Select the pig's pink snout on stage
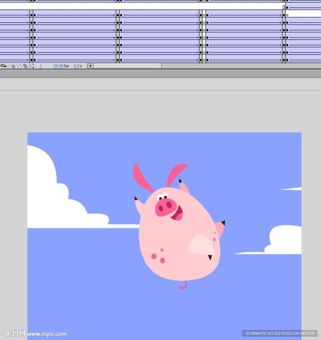The height and width of the screenshot is (340, 321). point(164,207)
